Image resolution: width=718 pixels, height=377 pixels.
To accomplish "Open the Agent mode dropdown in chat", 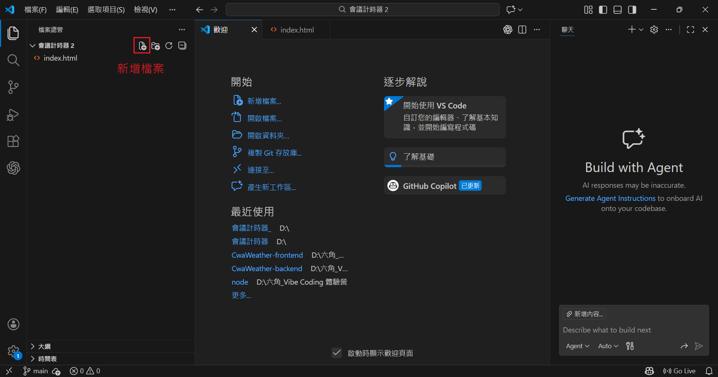I will point(577,346).
